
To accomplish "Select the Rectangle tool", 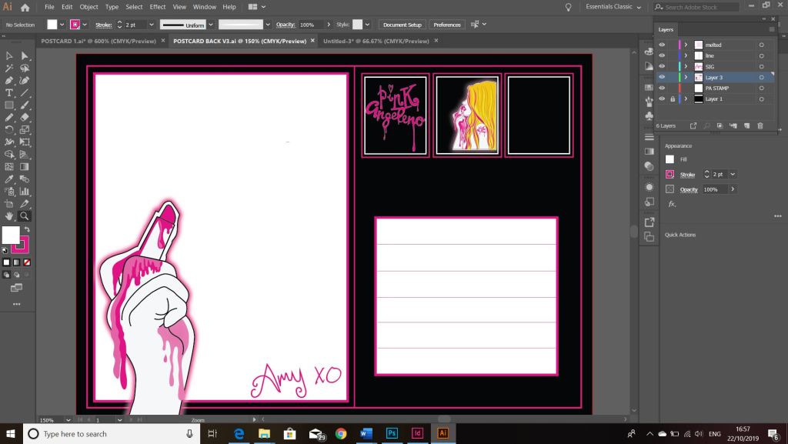I will [9, 105].
